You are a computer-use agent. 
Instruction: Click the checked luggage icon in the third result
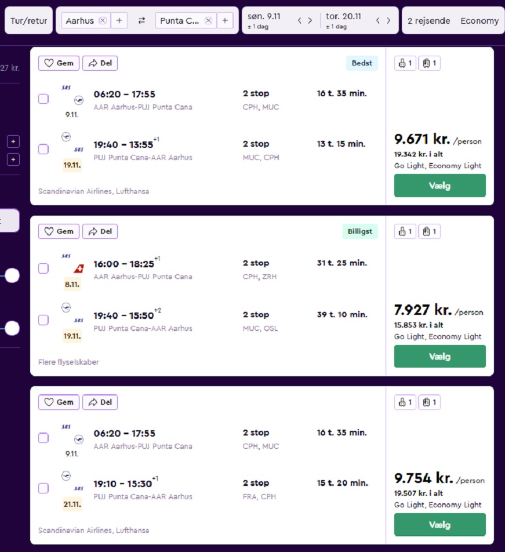430,402
